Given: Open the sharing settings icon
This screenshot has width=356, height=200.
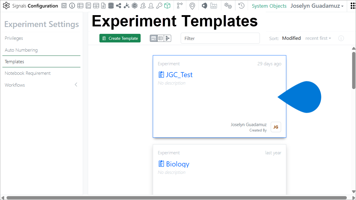Looking at the screenshot, I should tap(118, 5).
